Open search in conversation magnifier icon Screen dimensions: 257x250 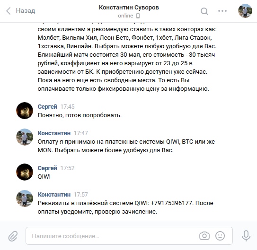tap(204, 11)
